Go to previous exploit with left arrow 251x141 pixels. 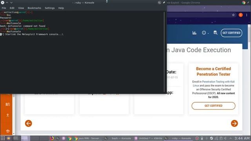point(29,123)
